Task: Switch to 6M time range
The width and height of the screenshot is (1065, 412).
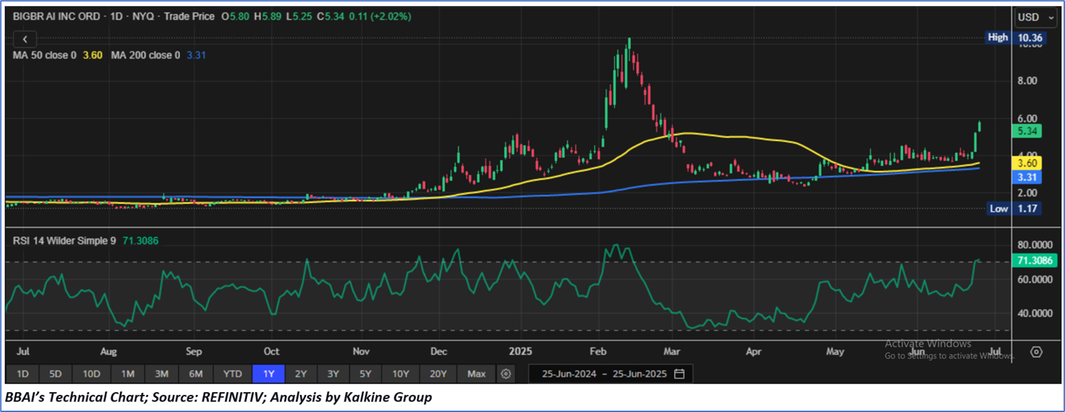Action: coord(195,374)
